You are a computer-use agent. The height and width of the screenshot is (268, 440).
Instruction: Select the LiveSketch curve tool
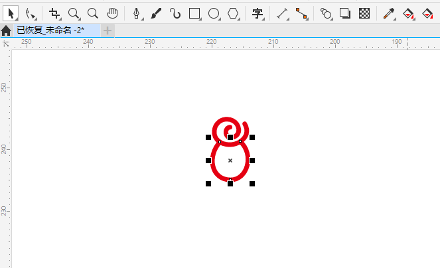175,13
